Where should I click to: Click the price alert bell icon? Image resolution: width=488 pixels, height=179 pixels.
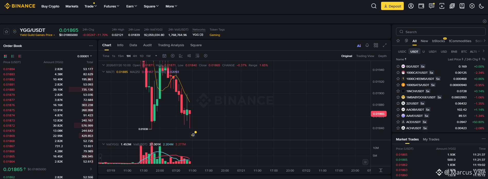coord(367,45)
